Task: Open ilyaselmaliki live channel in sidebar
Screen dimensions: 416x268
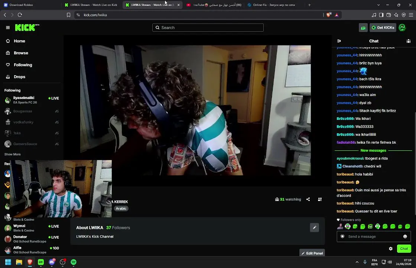Action: tap(32, 100)
